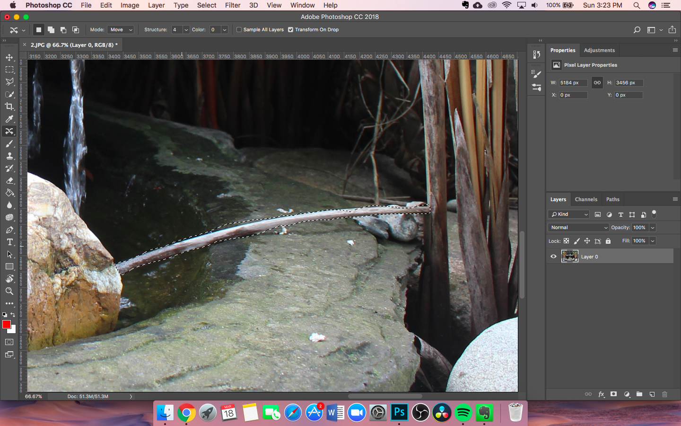Switch to the Channels tab

586,199
